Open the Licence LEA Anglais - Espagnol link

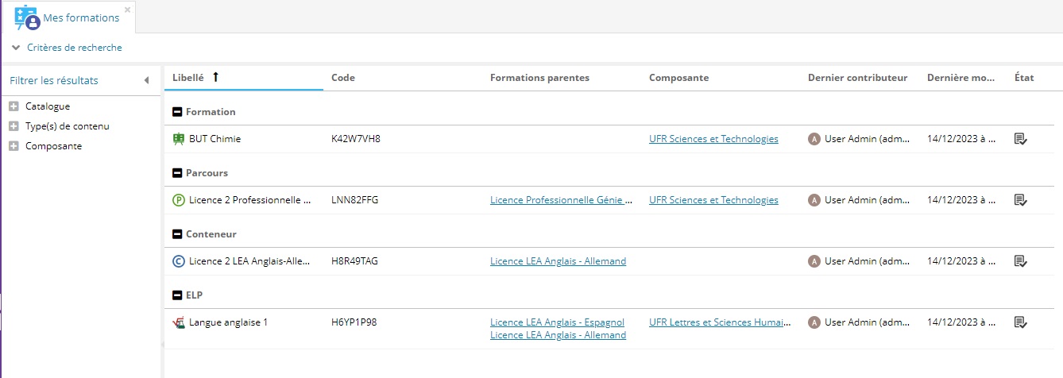coord(558,322)
